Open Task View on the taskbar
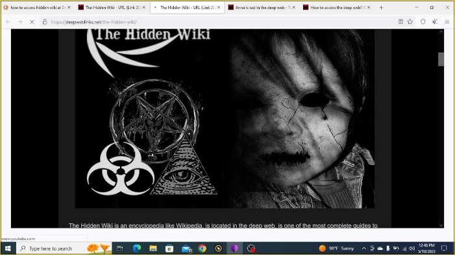Image resolution: width=455 pixels, height=255 pixels. click(x=119, y=249)
